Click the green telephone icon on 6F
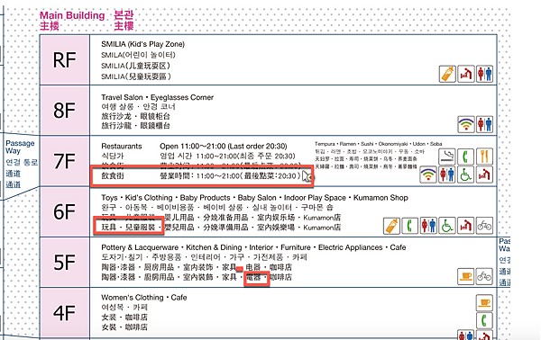This screenshot has width=541, height=340. click(410, 226)
